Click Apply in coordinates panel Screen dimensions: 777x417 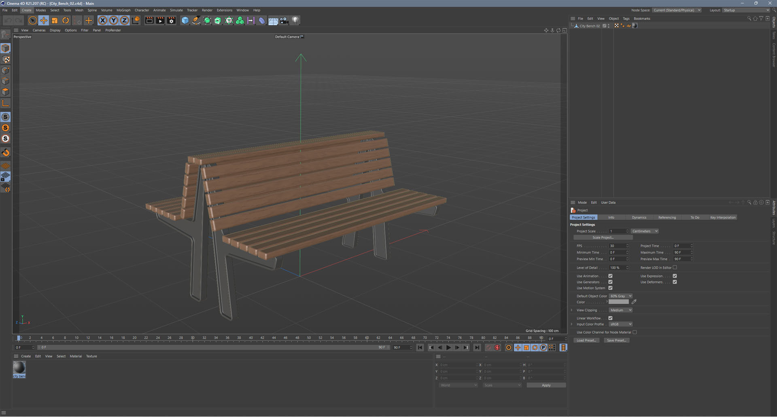pyautogui.click(x=546, y=385)
